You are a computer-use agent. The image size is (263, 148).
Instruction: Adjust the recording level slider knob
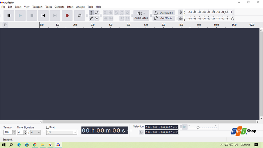tap(225, 12)
